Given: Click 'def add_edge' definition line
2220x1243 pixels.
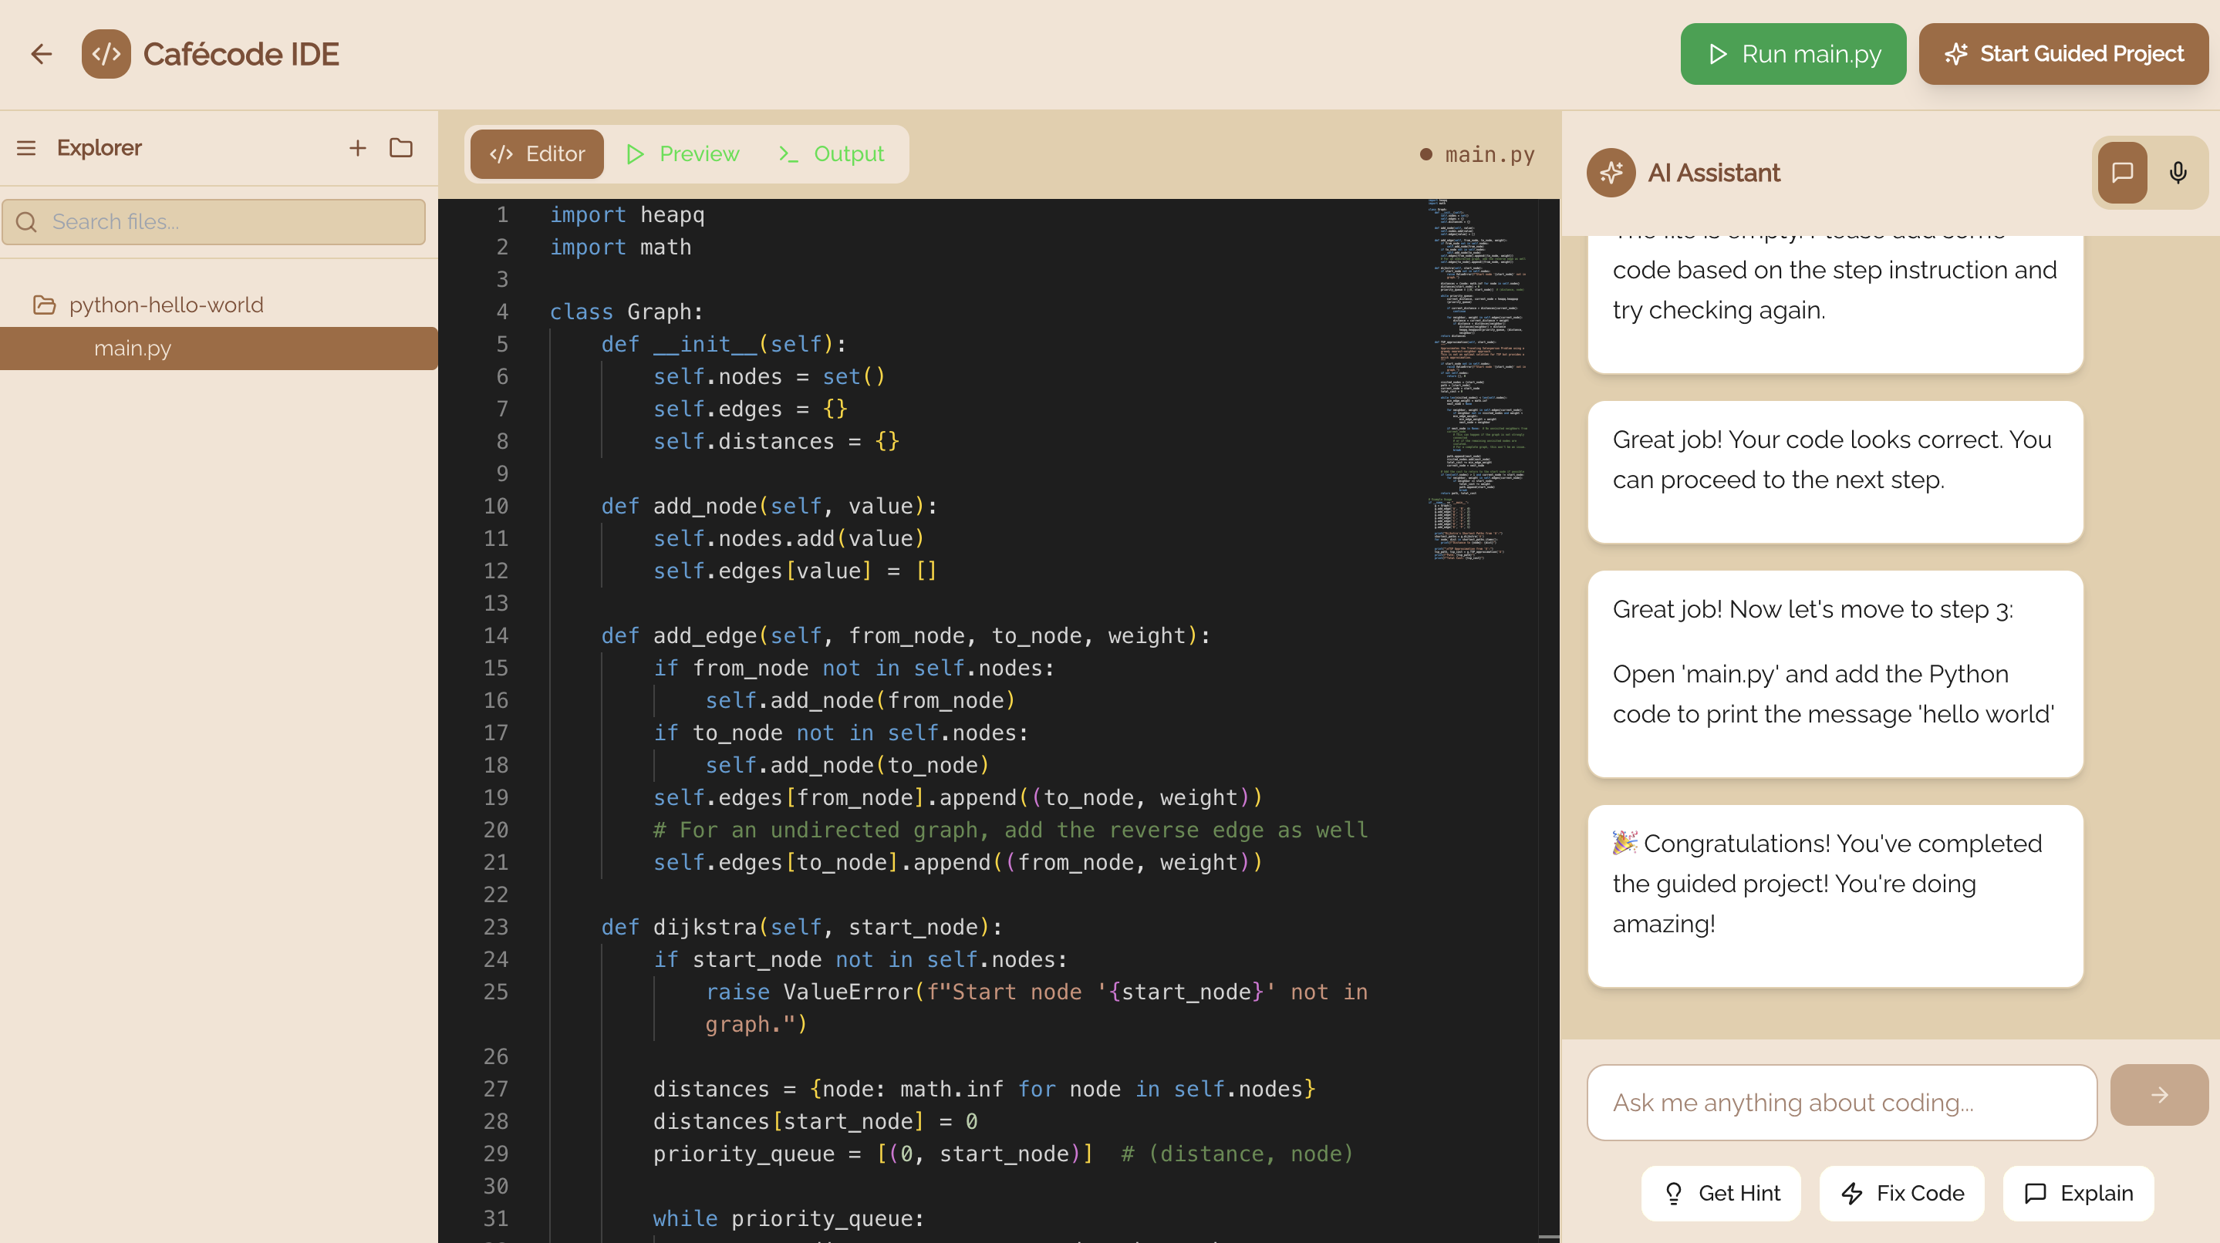Looking at the screenshot, I should (x=906, y=635).
